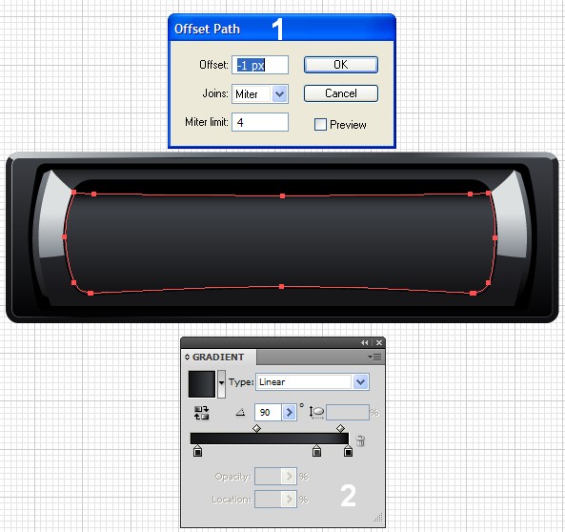
Task: Click the delete stop trash icon
Action: (360, 440)
